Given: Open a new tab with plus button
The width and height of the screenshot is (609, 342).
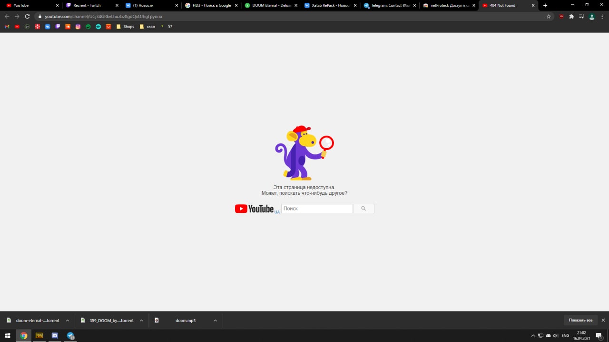Looking at the screenshot, I should point(545,5).
